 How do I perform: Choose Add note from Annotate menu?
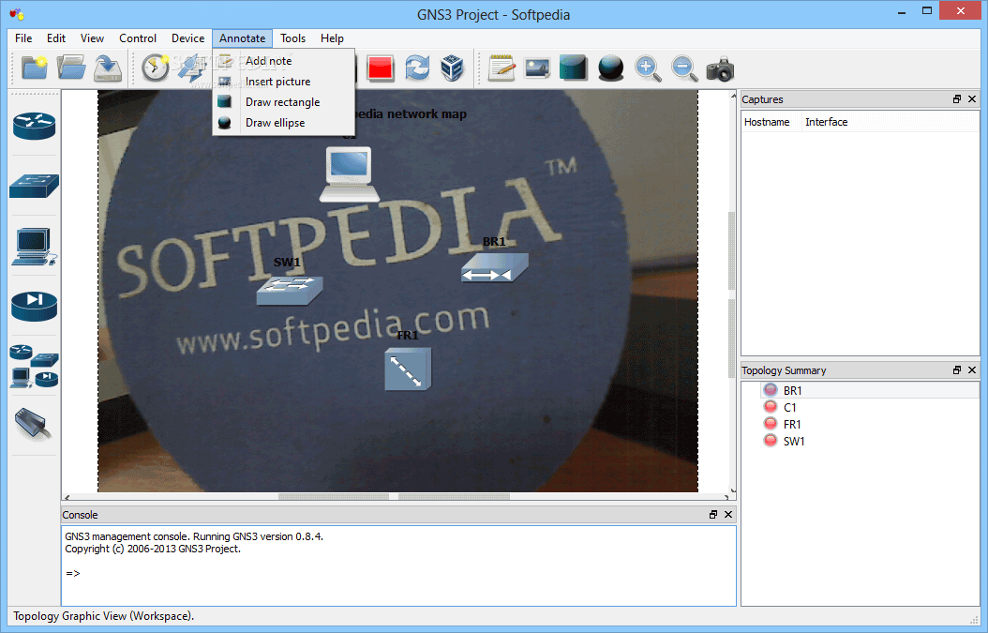point(283,61)
